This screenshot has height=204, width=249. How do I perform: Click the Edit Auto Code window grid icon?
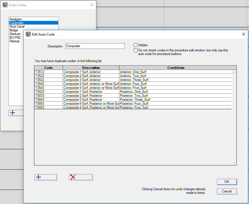point(28,34)
